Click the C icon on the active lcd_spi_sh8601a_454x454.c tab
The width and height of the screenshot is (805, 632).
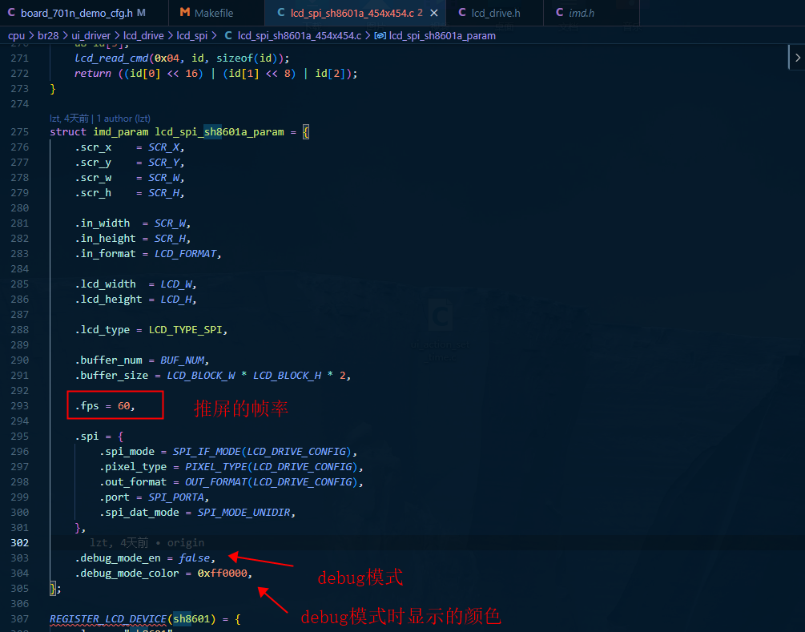[281, 13]
